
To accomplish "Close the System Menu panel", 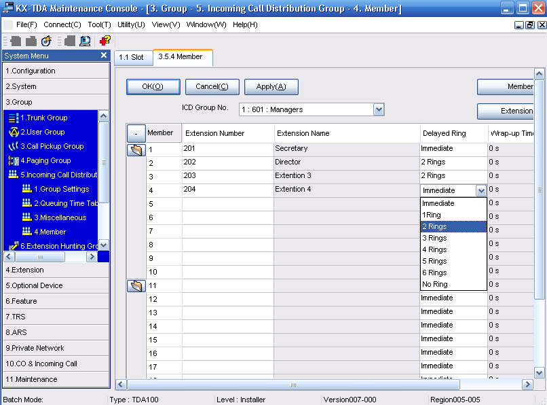I will pos(104,56).
